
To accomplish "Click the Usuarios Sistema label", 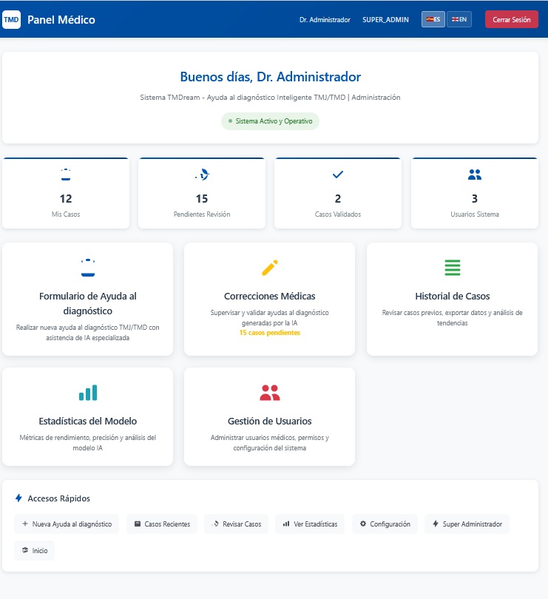I will (475, 214).
